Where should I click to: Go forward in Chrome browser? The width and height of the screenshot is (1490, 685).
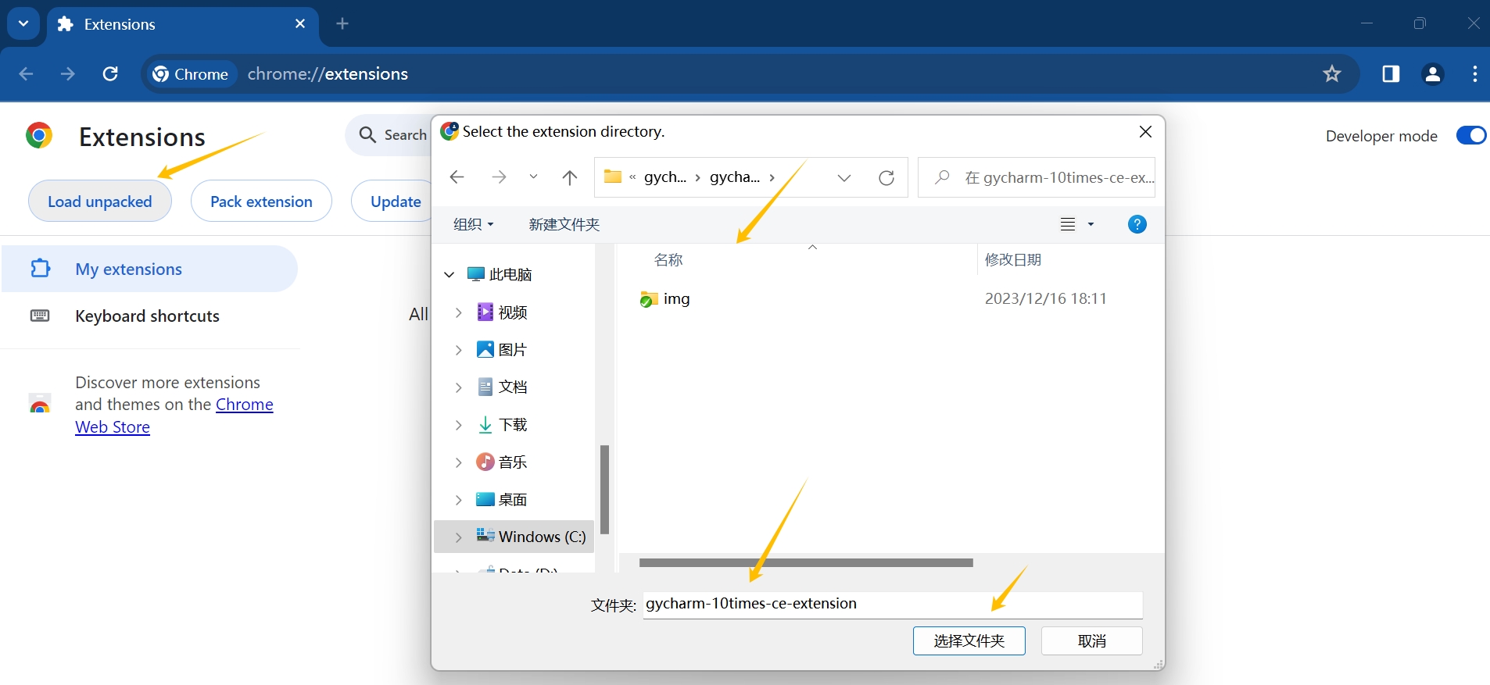[68, 73]
